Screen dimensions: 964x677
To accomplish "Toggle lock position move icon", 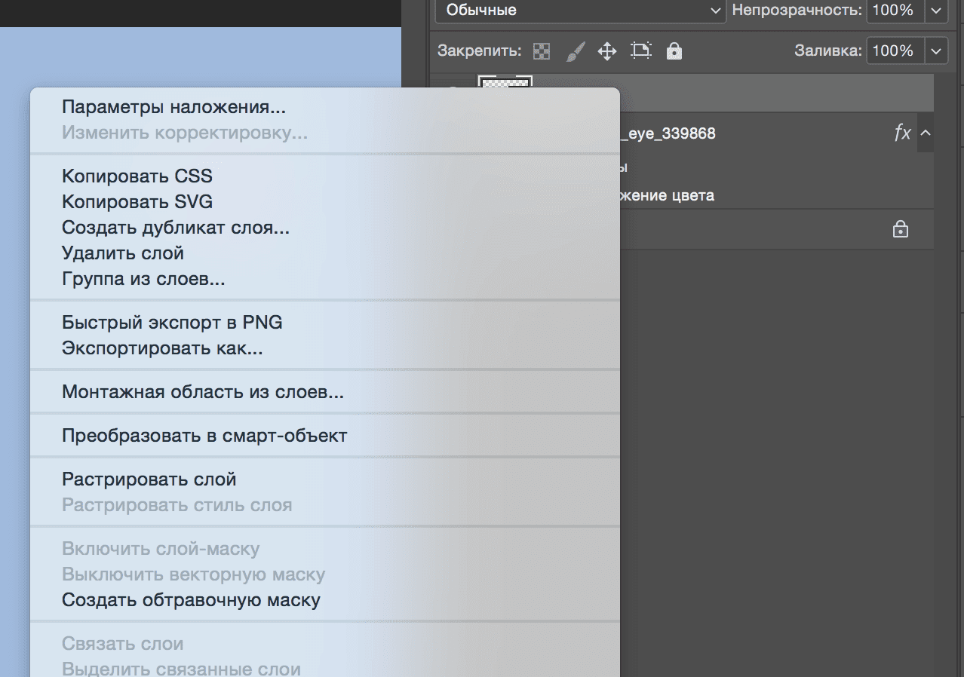I will (x=607, y=51).
